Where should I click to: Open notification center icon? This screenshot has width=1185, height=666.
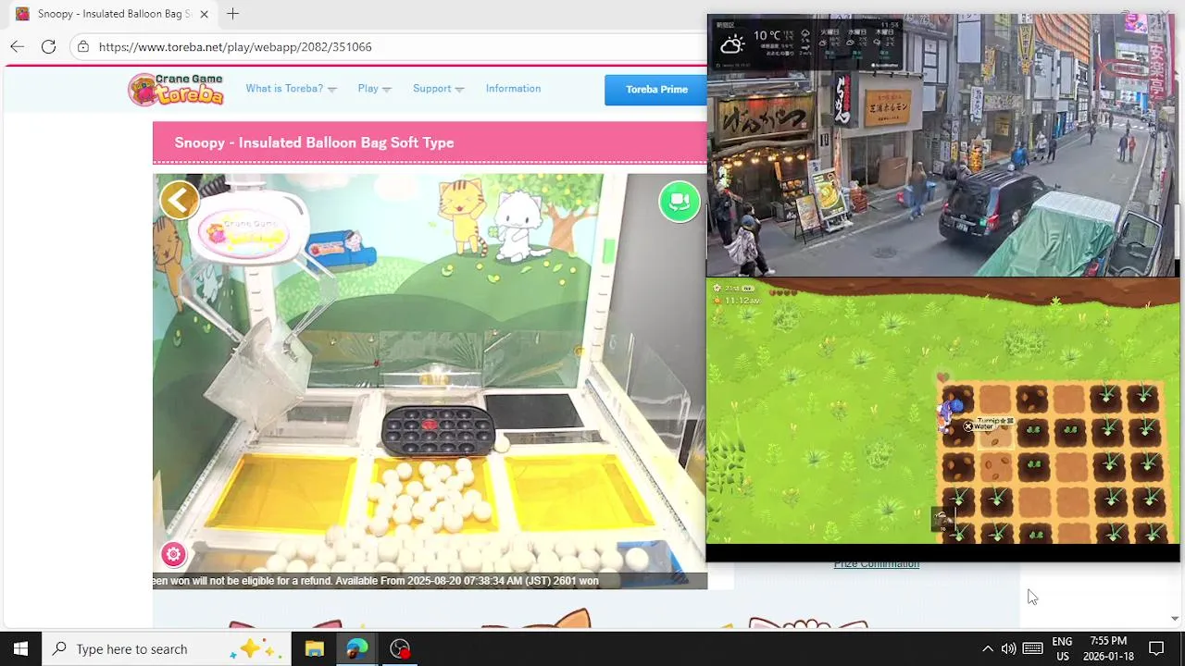(1156, 649)
